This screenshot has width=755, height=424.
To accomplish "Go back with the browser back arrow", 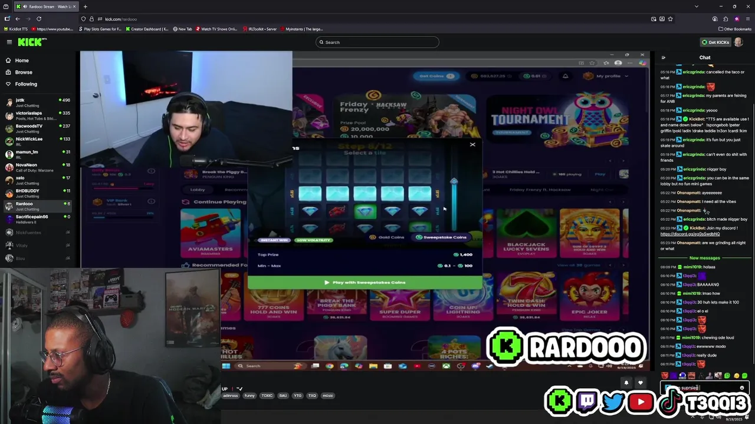I will pos(17,19).
